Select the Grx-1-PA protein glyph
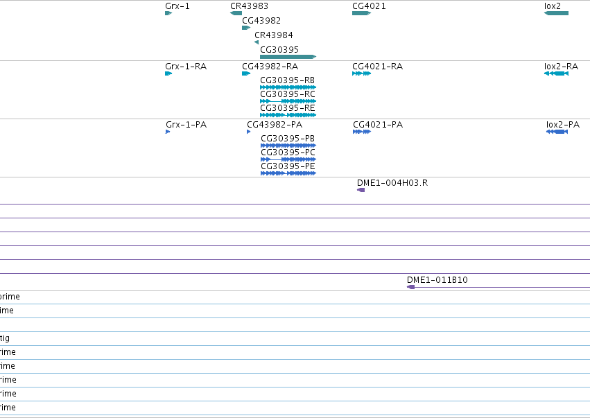 (x=168, y=132)
